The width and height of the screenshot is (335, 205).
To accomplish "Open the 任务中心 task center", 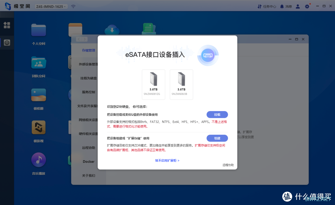I will coord(267,6).
